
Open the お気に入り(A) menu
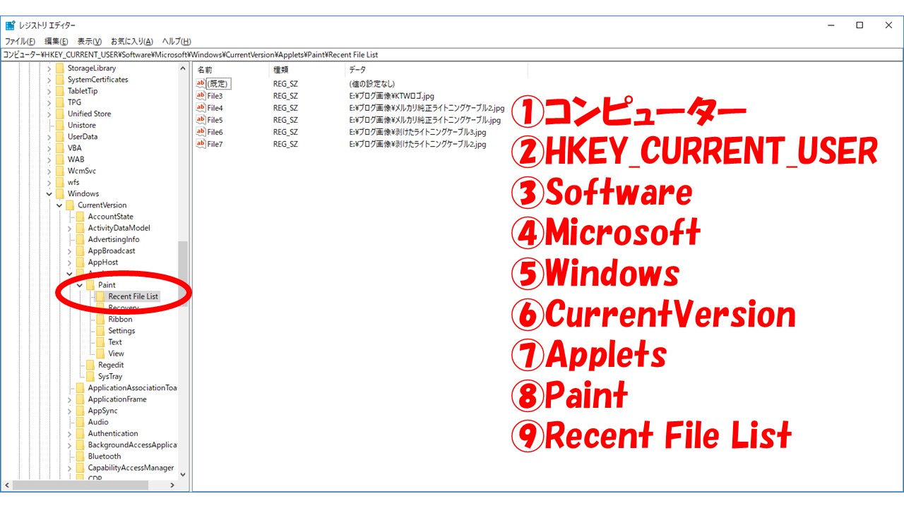(131, 42)
